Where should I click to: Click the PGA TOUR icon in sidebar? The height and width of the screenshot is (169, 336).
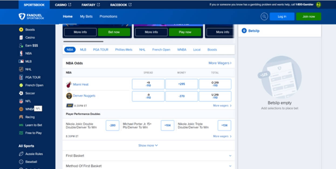click(21, 77)
